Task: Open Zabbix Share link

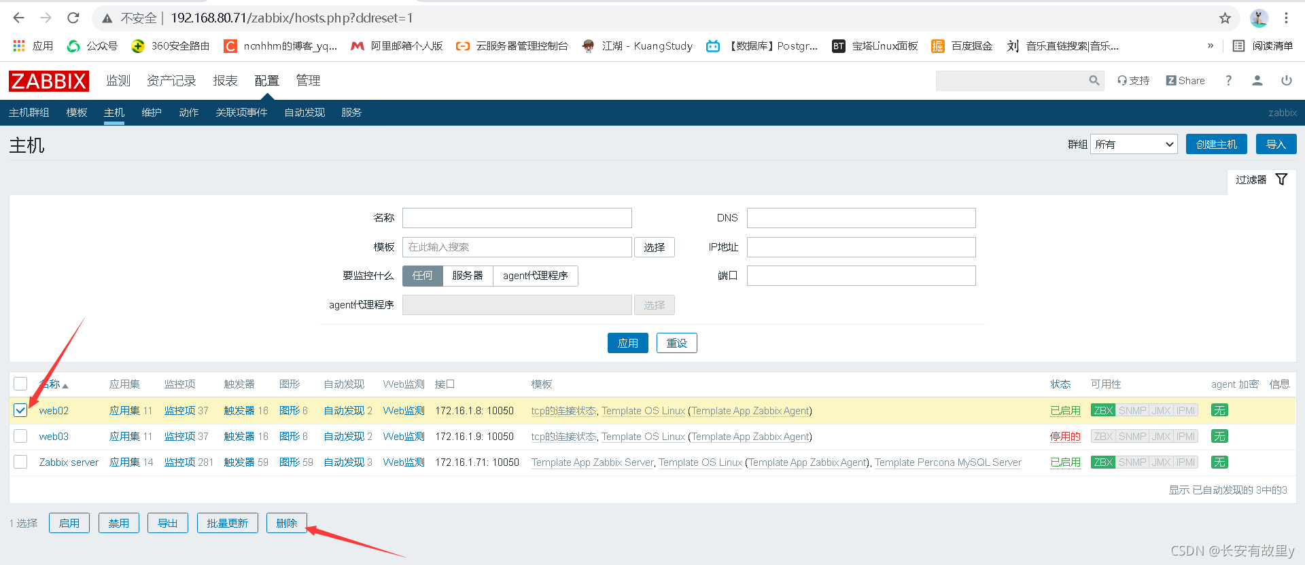Action: (1185, 81)
